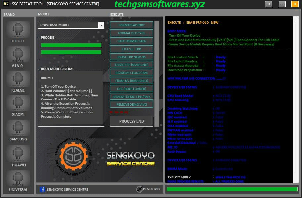
Task: Click the 'Download Preparation' log row
Action: 196,70
